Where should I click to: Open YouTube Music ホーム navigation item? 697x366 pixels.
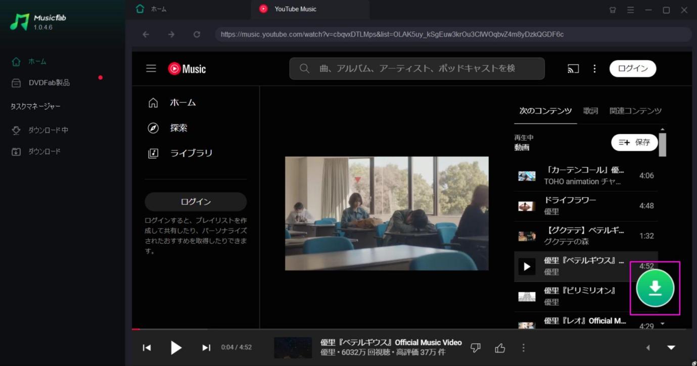[x=172, y=103]
